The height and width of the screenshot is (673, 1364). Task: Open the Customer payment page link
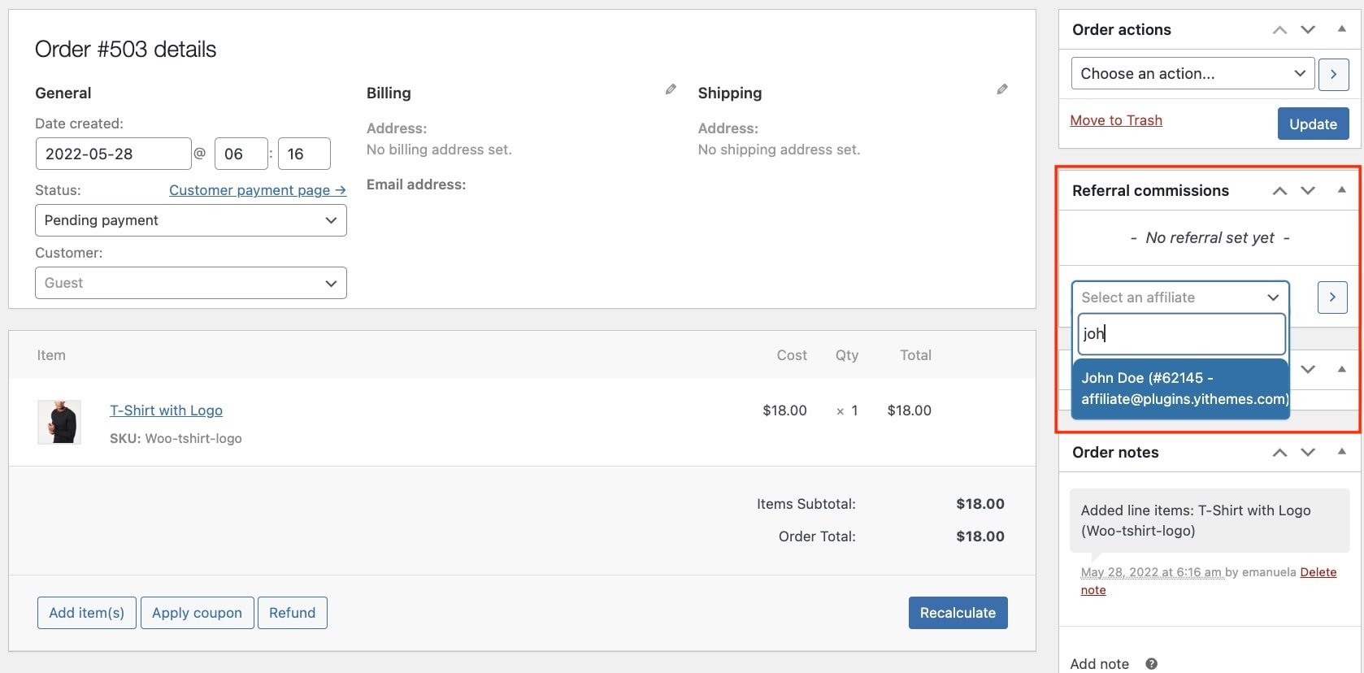pos(257,190)
